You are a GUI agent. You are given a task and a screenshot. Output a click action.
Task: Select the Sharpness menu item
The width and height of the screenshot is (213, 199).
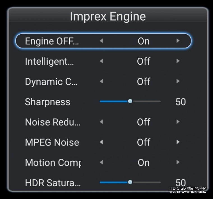[x=47, y=102]
